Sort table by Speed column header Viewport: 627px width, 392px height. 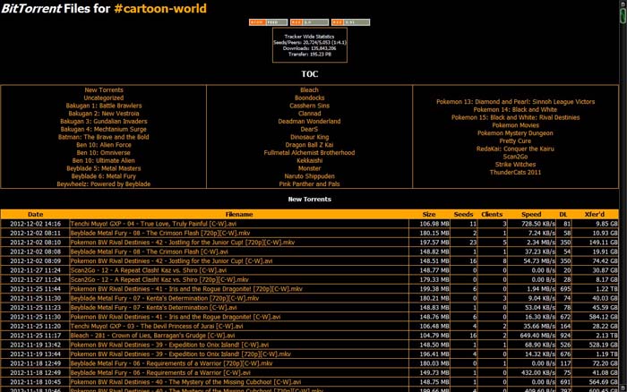point(531,214)
